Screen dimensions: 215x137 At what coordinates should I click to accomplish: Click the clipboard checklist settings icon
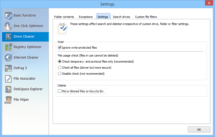[63, 28]
